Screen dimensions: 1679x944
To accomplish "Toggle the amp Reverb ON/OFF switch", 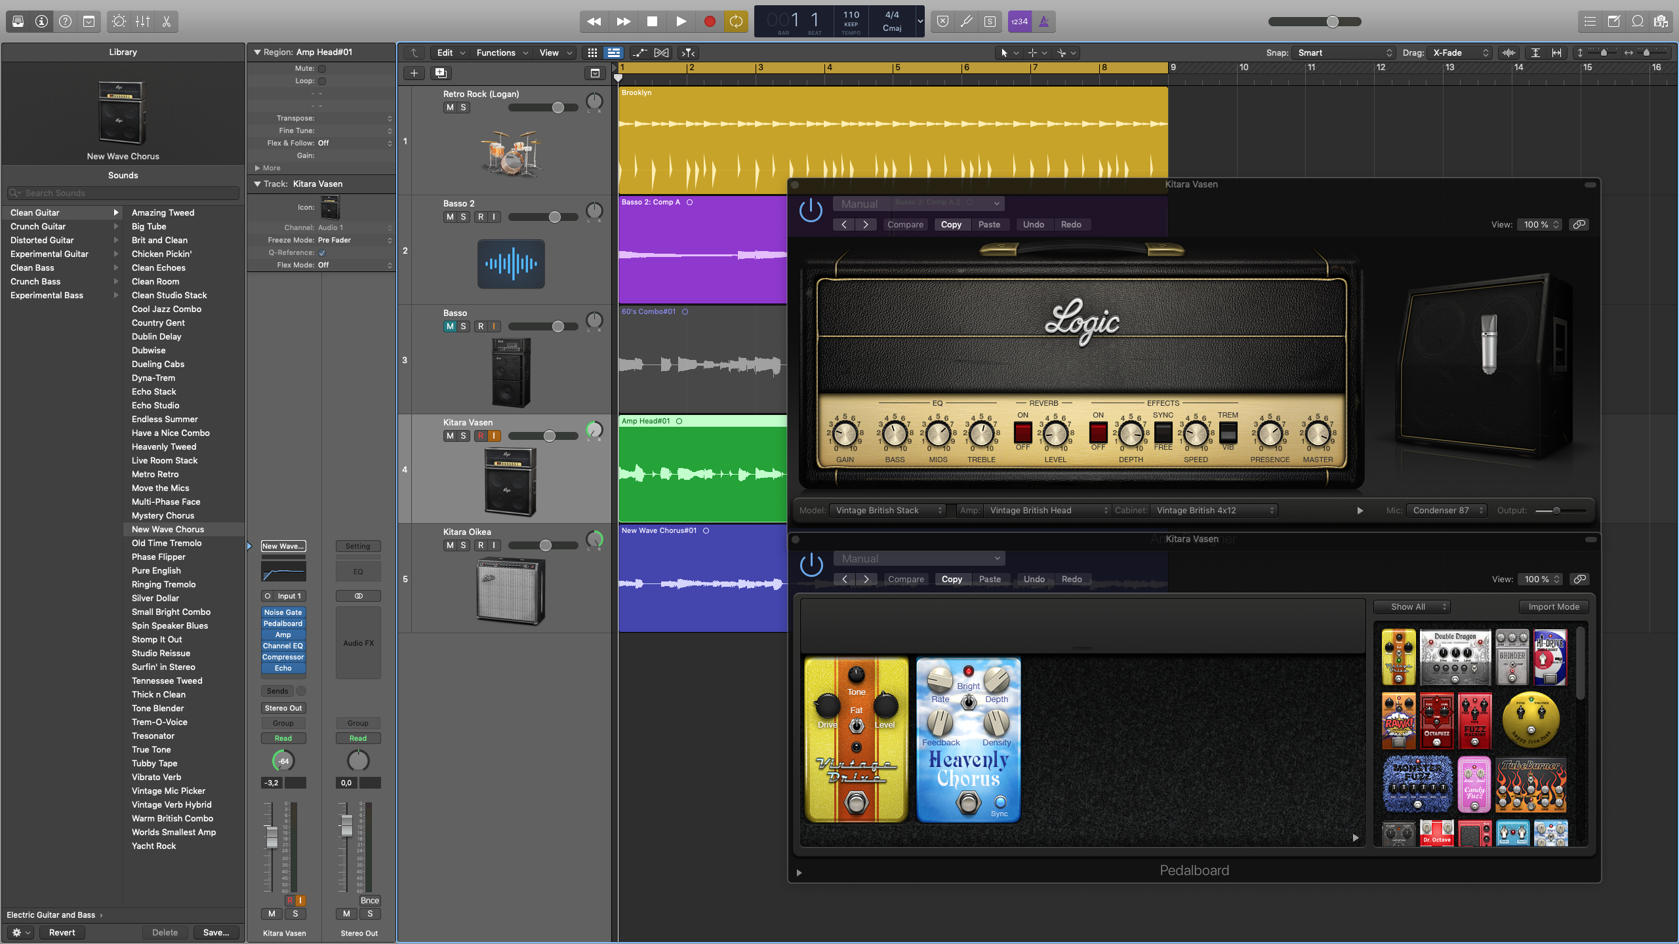I will click(1022, 433).
